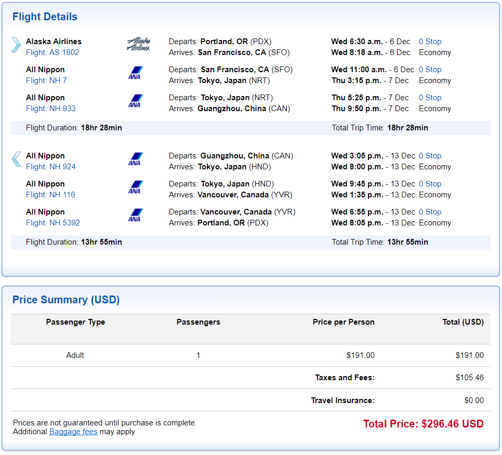Click the outbound departure arrow icon

coord(16,45)
